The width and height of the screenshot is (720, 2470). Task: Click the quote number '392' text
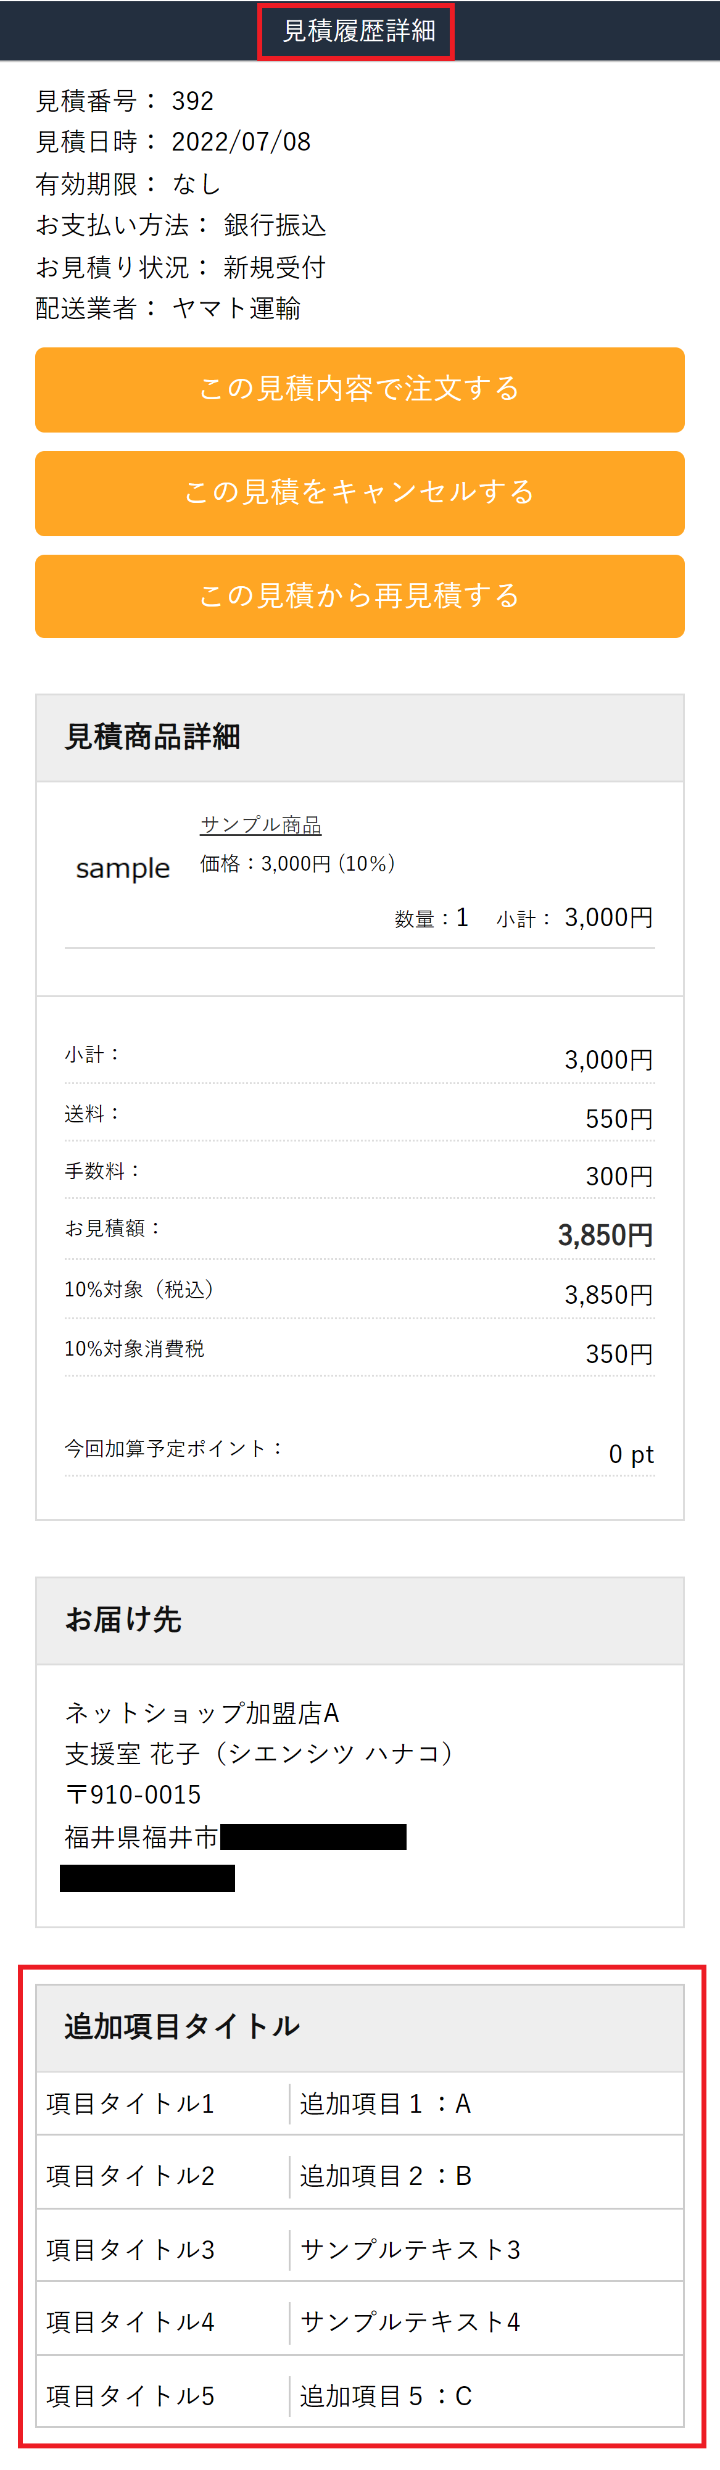pos(192,101)
